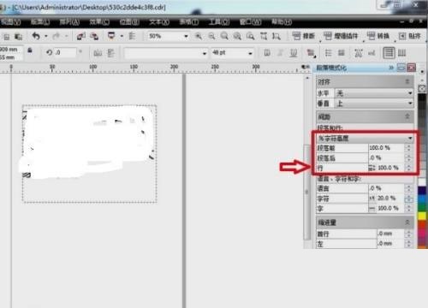Open the 效果(C) menu

tap(99, 22)
